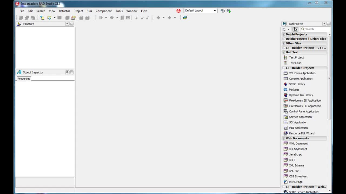Click the green Run arrow toolbar icon

pos(101,18)
